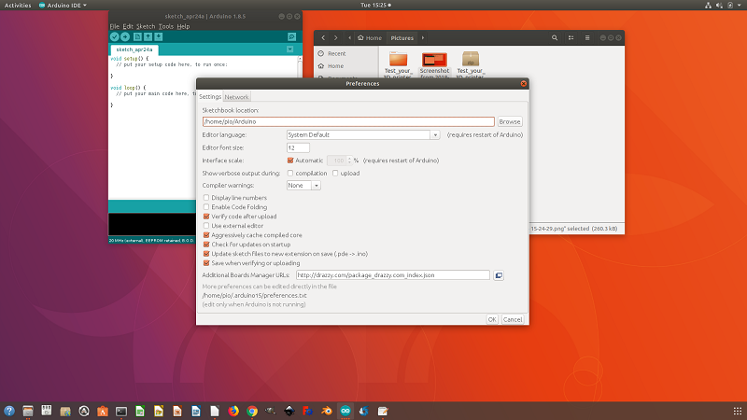Image resolution: width=747 pixels, height=420 pixels.
Task: Launch Inkscape from the dock
Action: click(289, 411)
